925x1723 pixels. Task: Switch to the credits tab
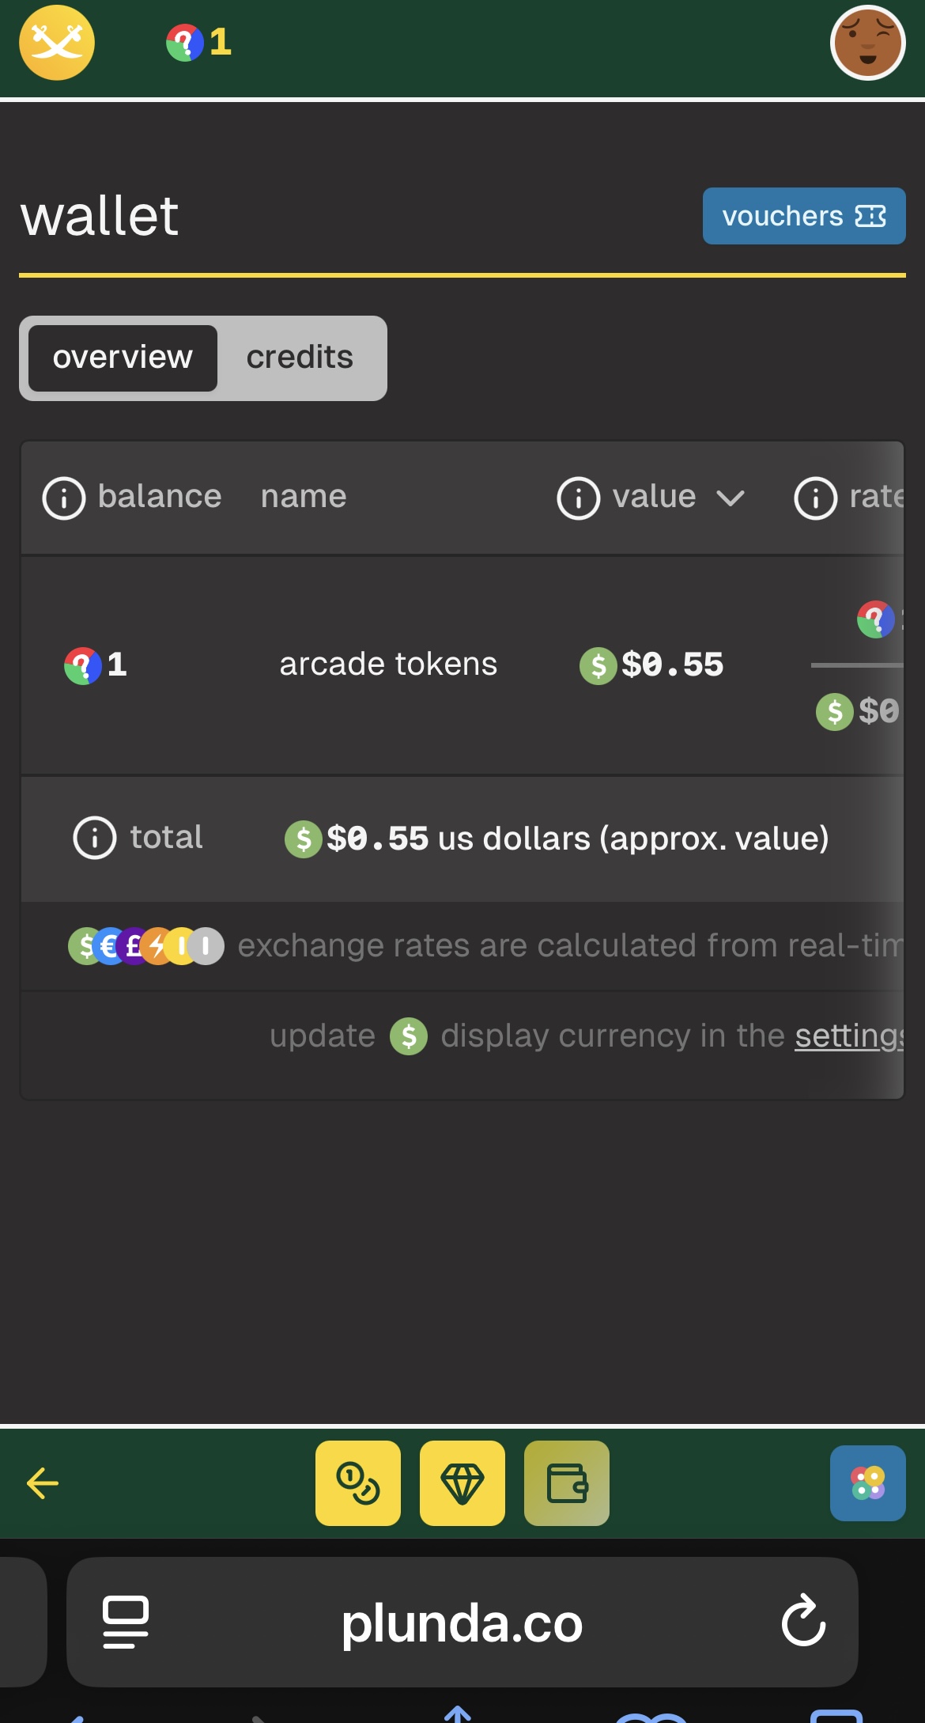point(300,358)
